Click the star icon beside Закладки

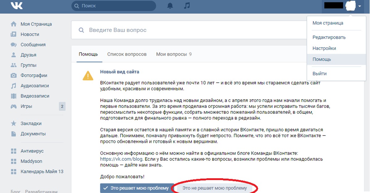[14, 124]
